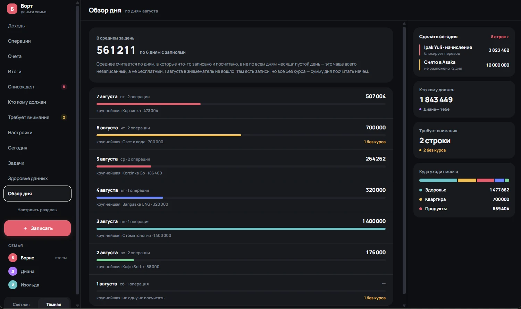
Task: Open the 6 августа day row
Action: click(241, 134)
